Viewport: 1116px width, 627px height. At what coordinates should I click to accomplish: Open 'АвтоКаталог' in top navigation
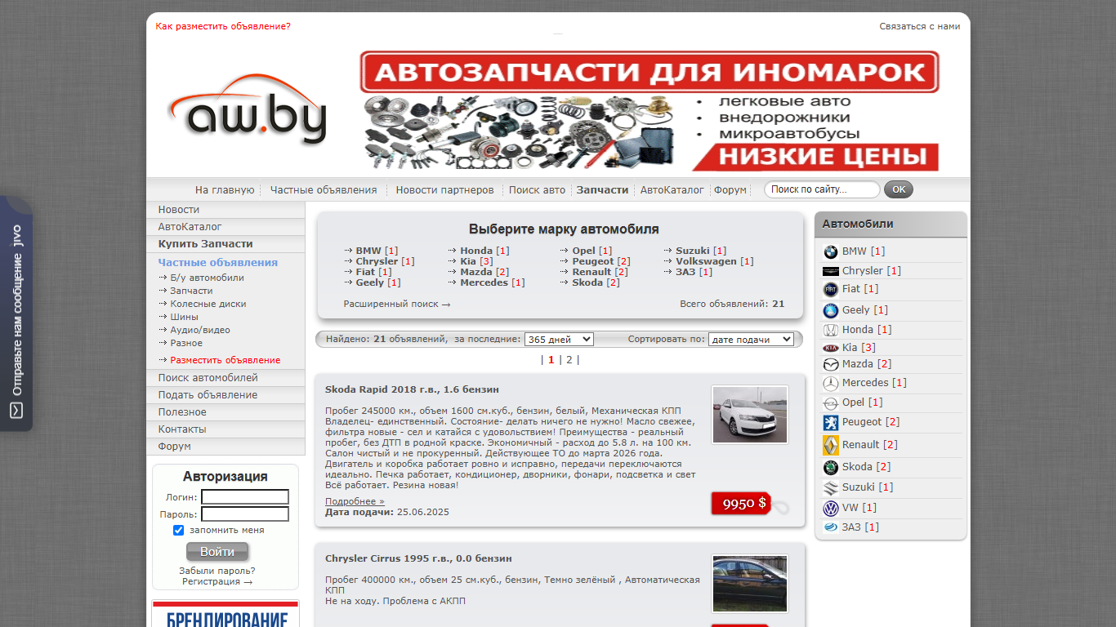(x=672, y=190)
